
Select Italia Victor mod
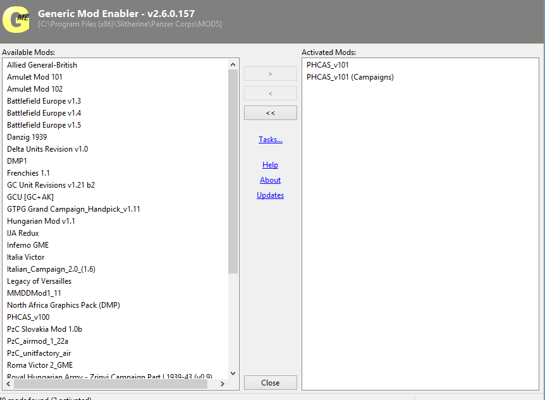[26, 257]
